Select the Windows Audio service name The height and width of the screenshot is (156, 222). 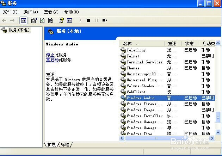pyautogui.click(x=140, y=98)
